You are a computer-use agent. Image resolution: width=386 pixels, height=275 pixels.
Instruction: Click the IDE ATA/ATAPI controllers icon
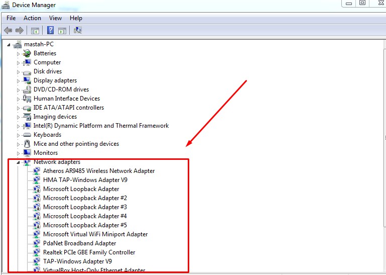[x=27, y=108]
